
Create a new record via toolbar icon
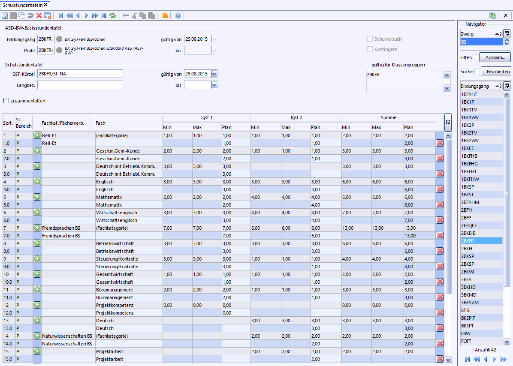tap(5, 15)
